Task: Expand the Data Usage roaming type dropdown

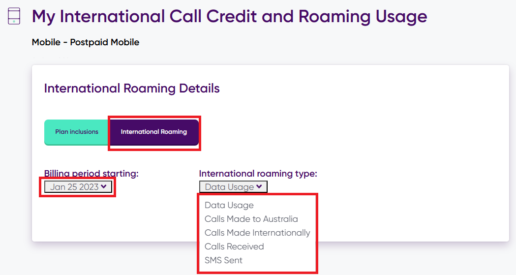Action: 233,187
